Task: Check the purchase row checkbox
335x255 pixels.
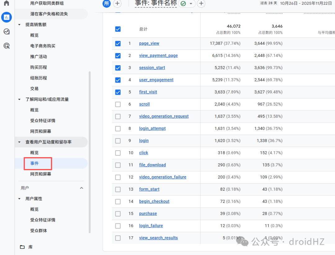Action: point(118,214)
